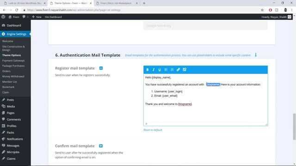Image resolution: width=296 pixels, height=166 pixels.
Task: Open the Howdy, Nayyar_Shaikh account menu
Action: click(276, 17)
